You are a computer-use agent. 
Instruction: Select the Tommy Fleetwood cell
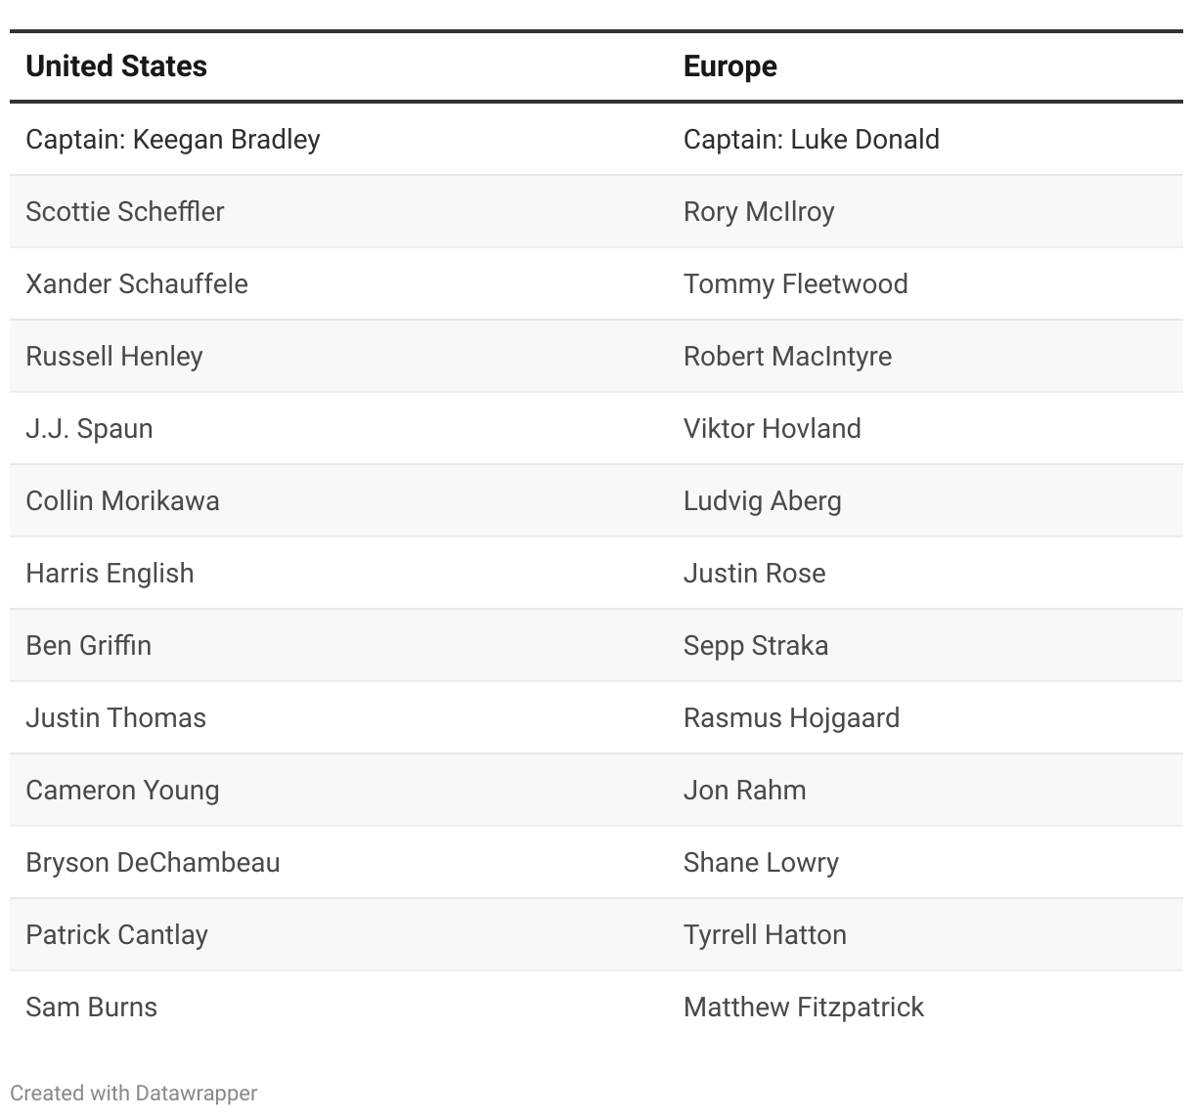tap(795, 284)
